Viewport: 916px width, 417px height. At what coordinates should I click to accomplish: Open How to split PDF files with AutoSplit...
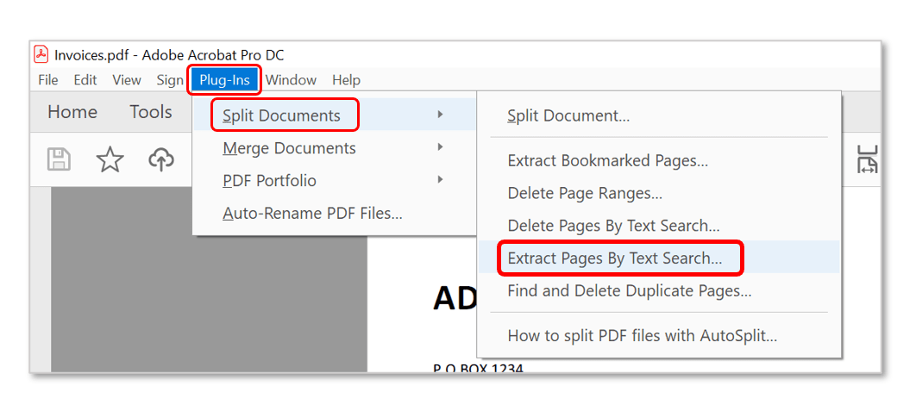pos(659,335)
